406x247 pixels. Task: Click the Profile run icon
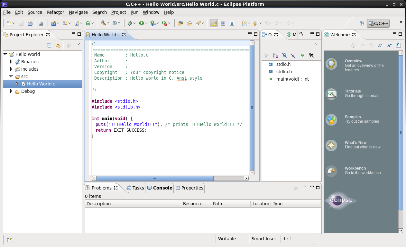point(153,23)
